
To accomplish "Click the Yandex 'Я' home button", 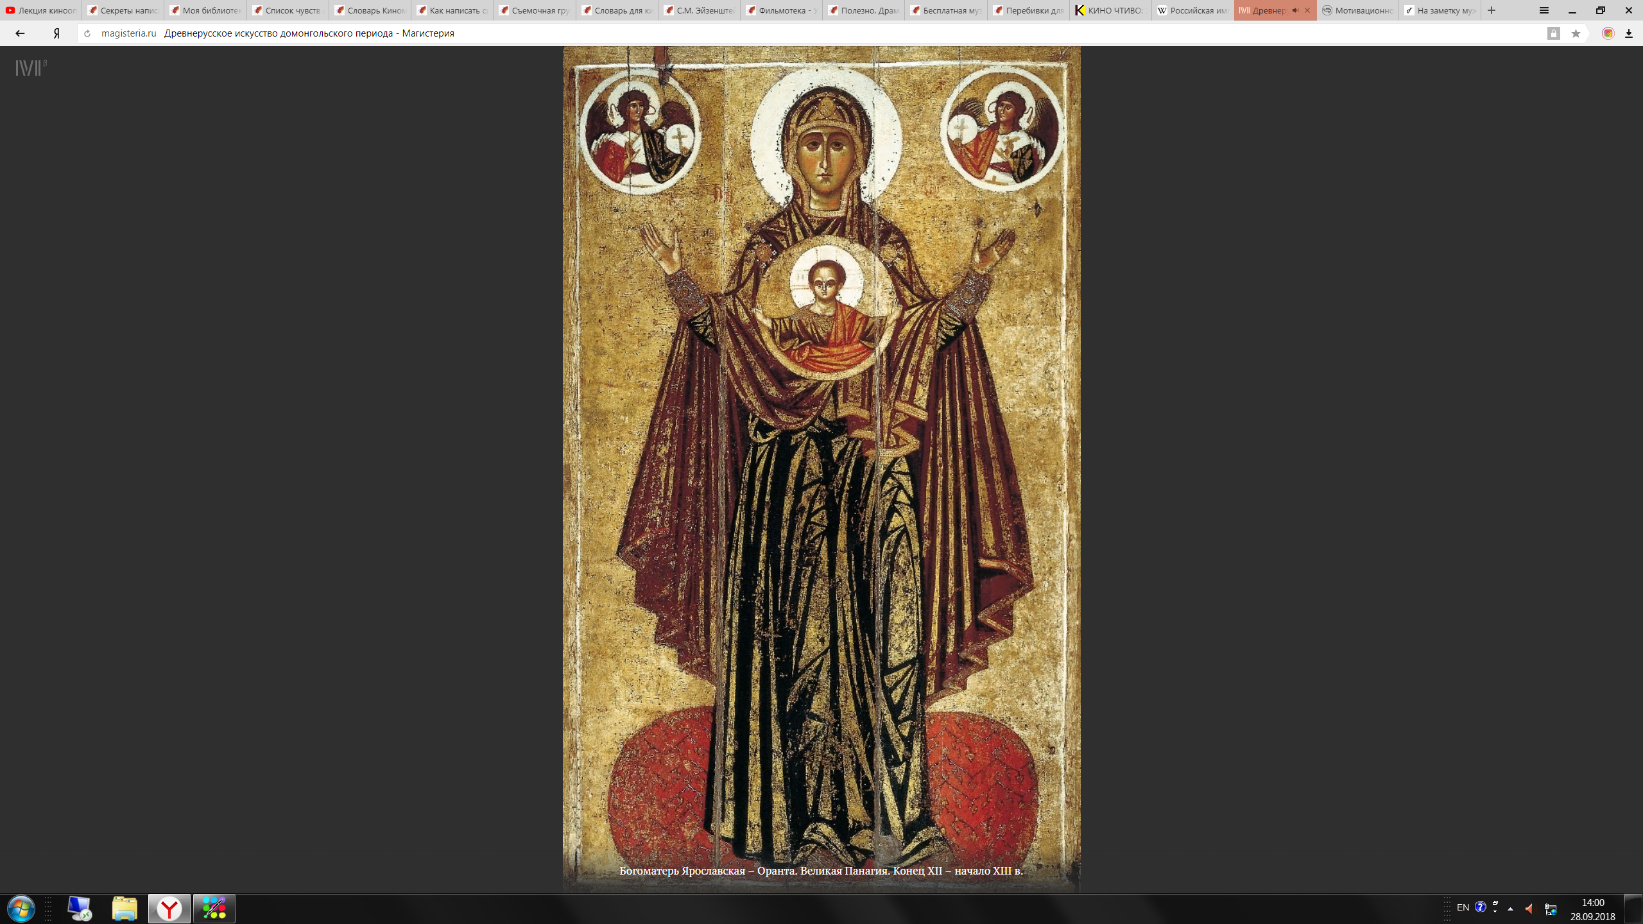I will (x=56, y=33).
